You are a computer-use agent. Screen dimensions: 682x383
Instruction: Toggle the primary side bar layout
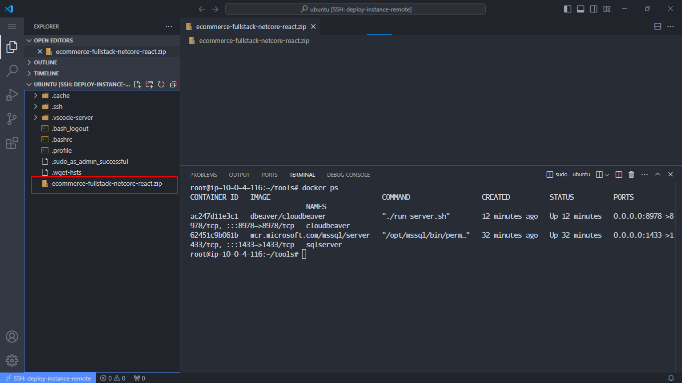click(x=568, y=9)
